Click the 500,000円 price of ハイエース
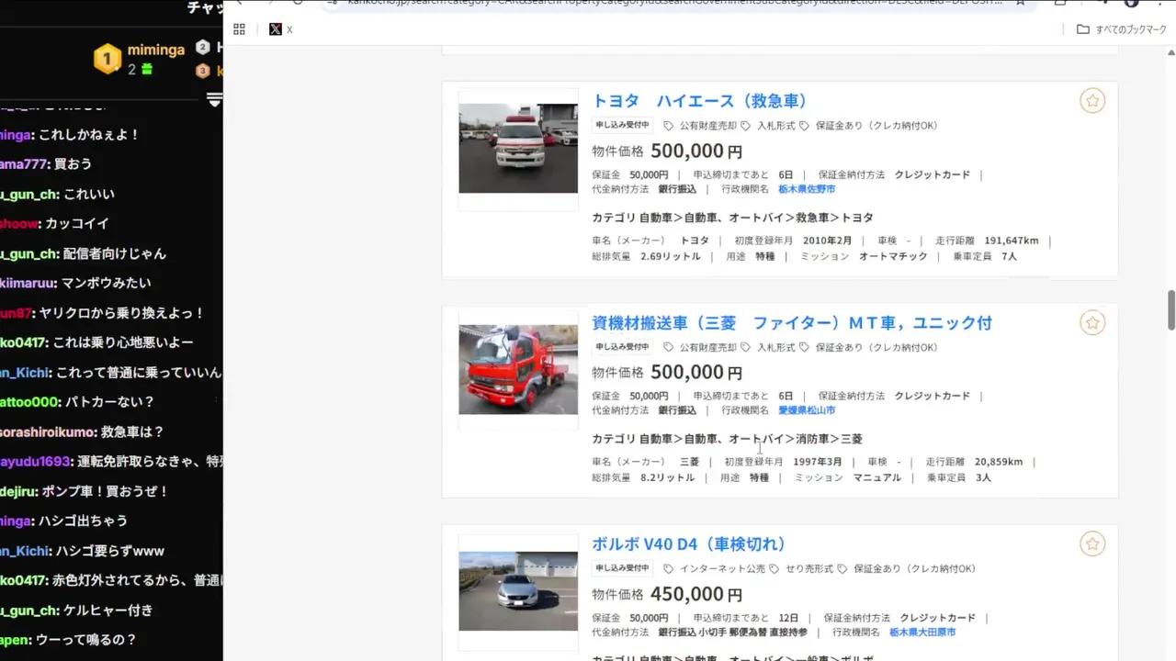The image size is (1176, 661). tap(696, 151)
